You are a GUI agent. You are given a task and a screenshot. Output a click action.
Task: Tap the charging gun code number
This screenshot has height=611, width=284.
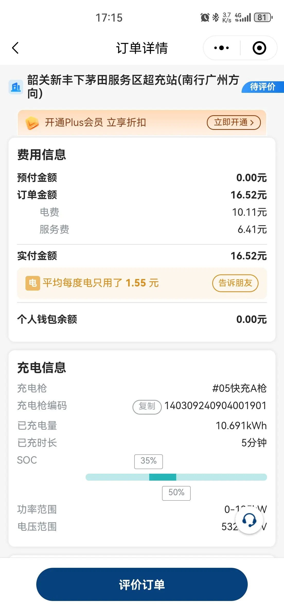[x=215, y=406]
